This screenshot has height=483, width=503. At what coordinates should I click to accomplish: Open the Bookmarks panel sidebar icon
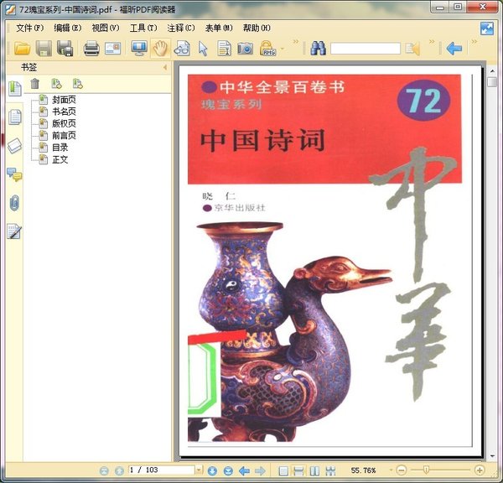[x=15, y=89]
